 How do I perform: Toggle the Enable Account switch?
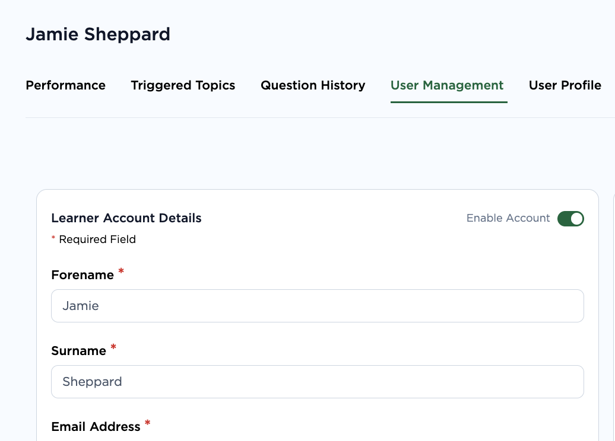pyautogui.click(x=570, y=219)
